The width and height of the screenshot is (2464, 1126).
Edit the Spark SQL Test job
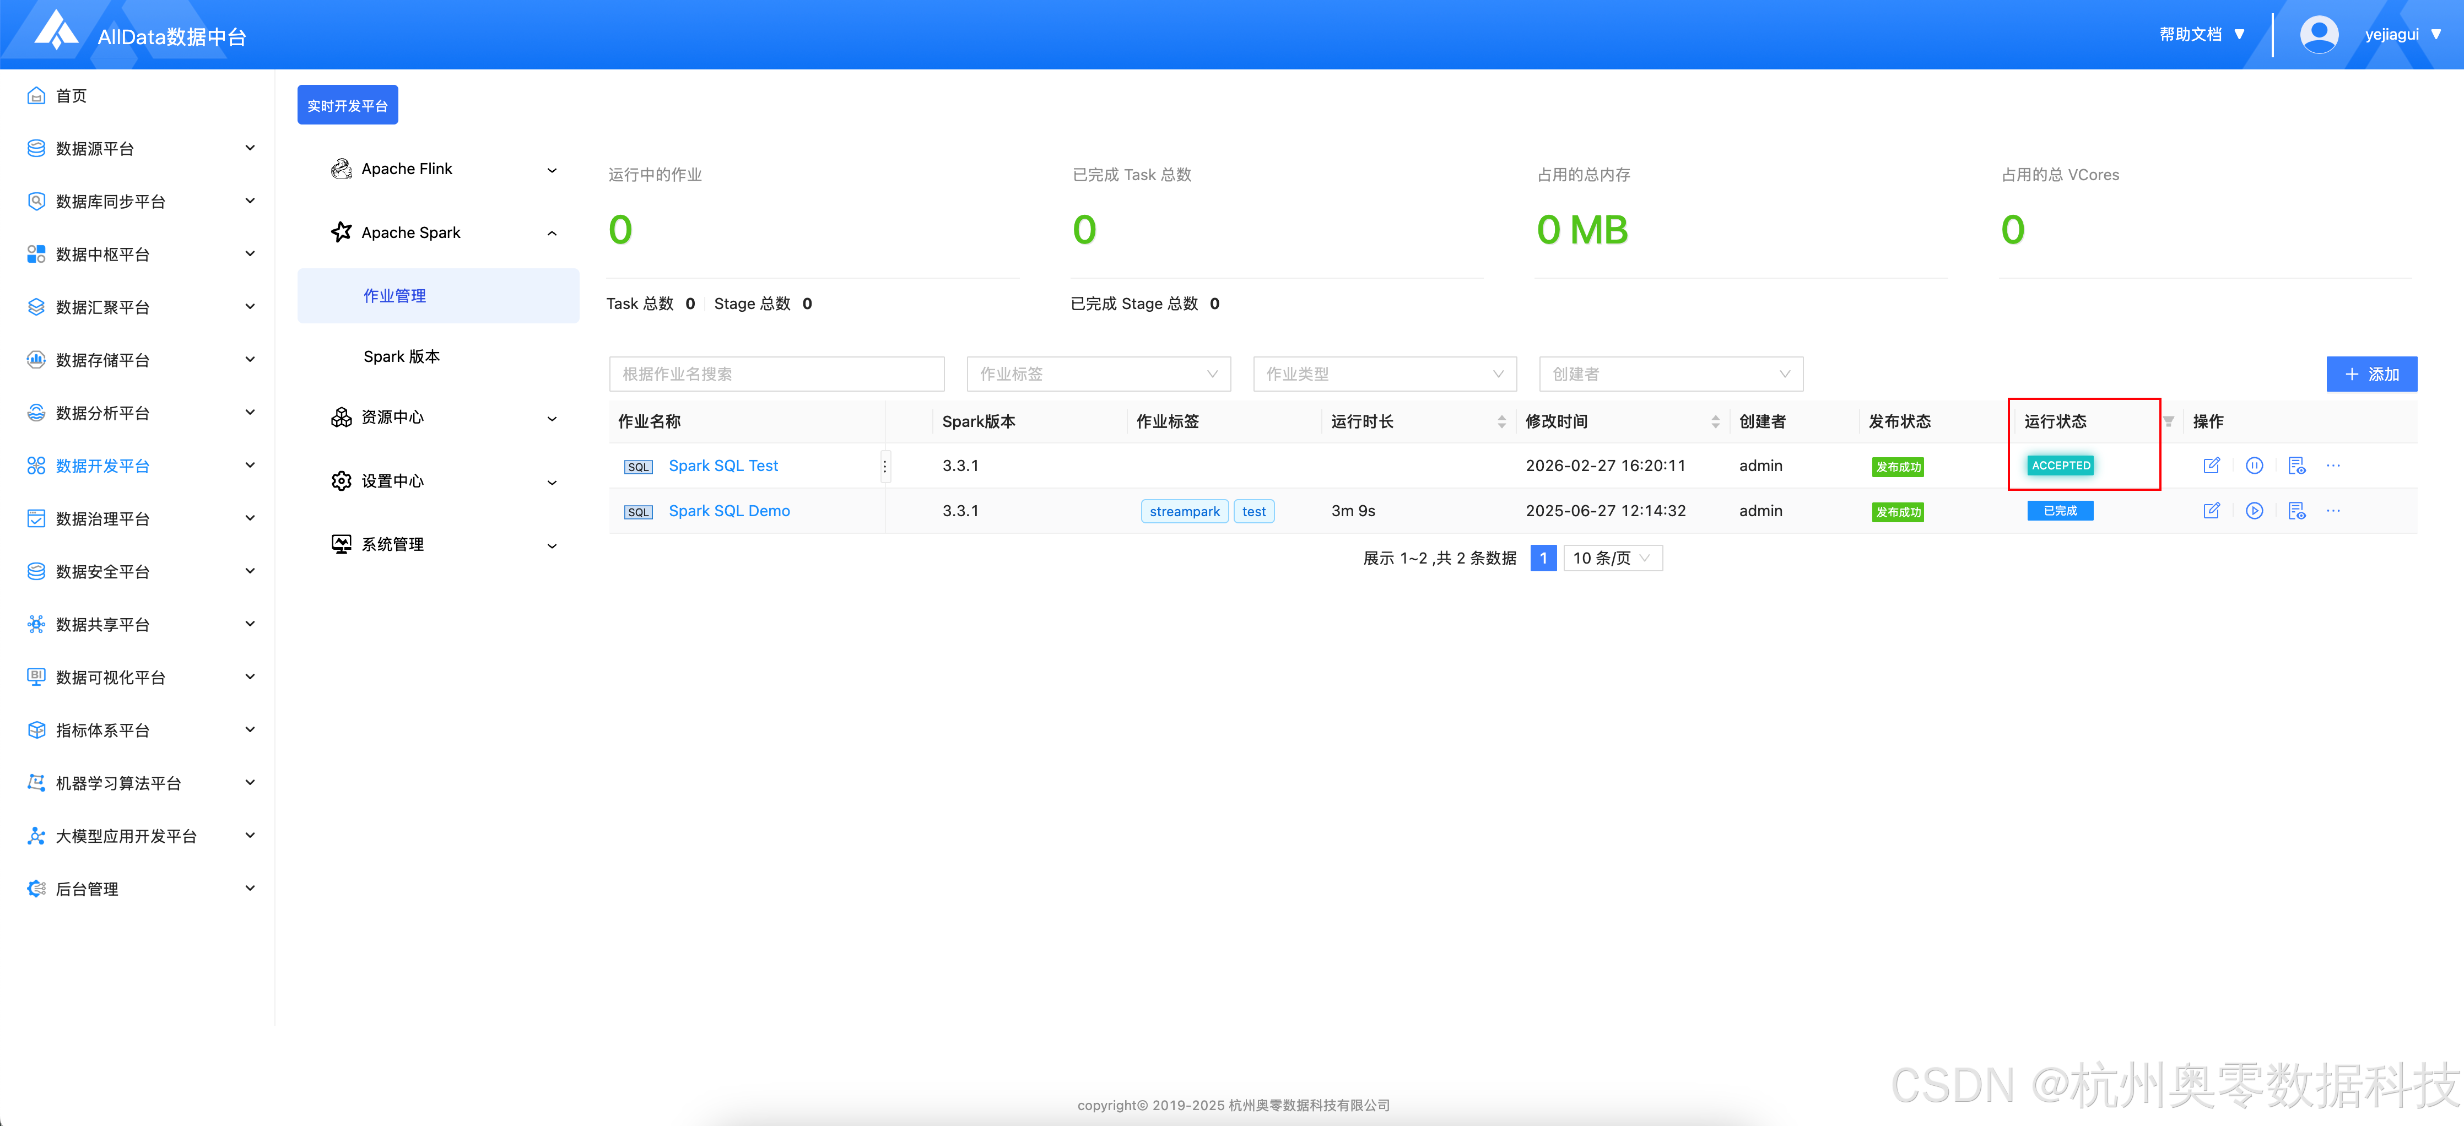pos(2211,466)
